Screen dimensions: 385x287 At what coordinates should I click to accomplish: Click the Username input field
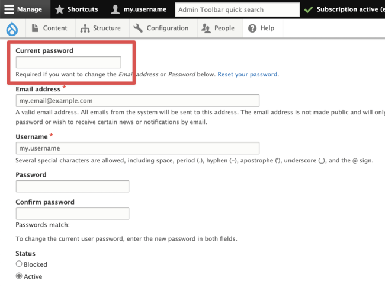137,148
